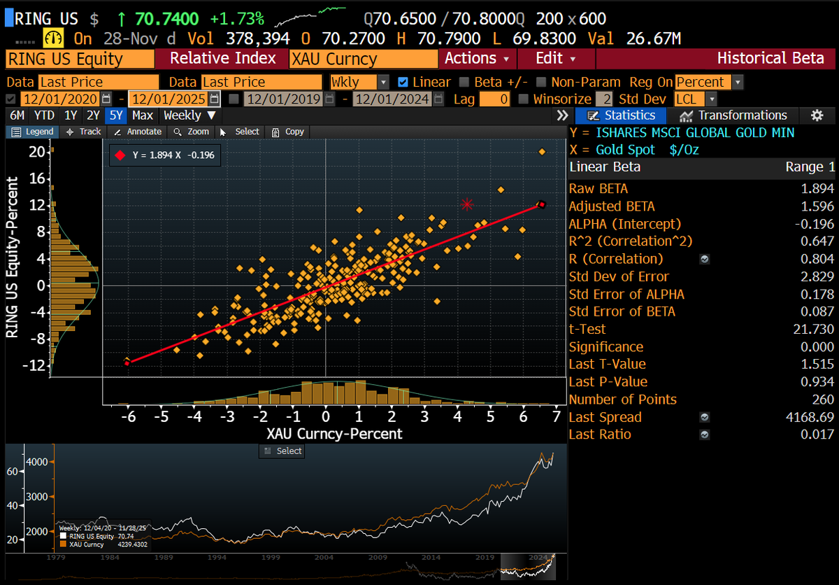The image size is (839, 585).
Task: Click the Copy chart tool
Action: pos(287,132)
